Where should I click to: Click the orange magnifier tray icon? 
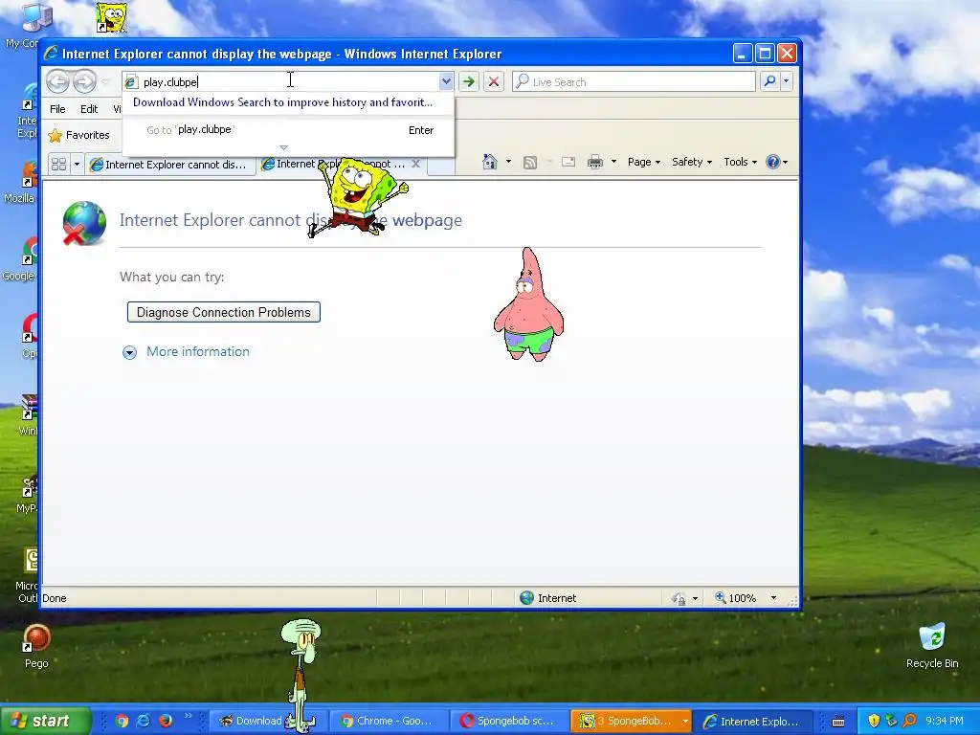(x=910, y=721)
